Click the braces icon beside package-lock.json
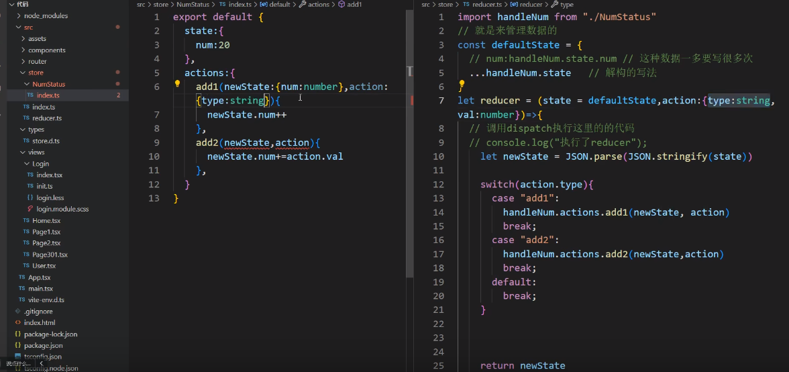This screenshot has width=789, height=372. point(18,334)
